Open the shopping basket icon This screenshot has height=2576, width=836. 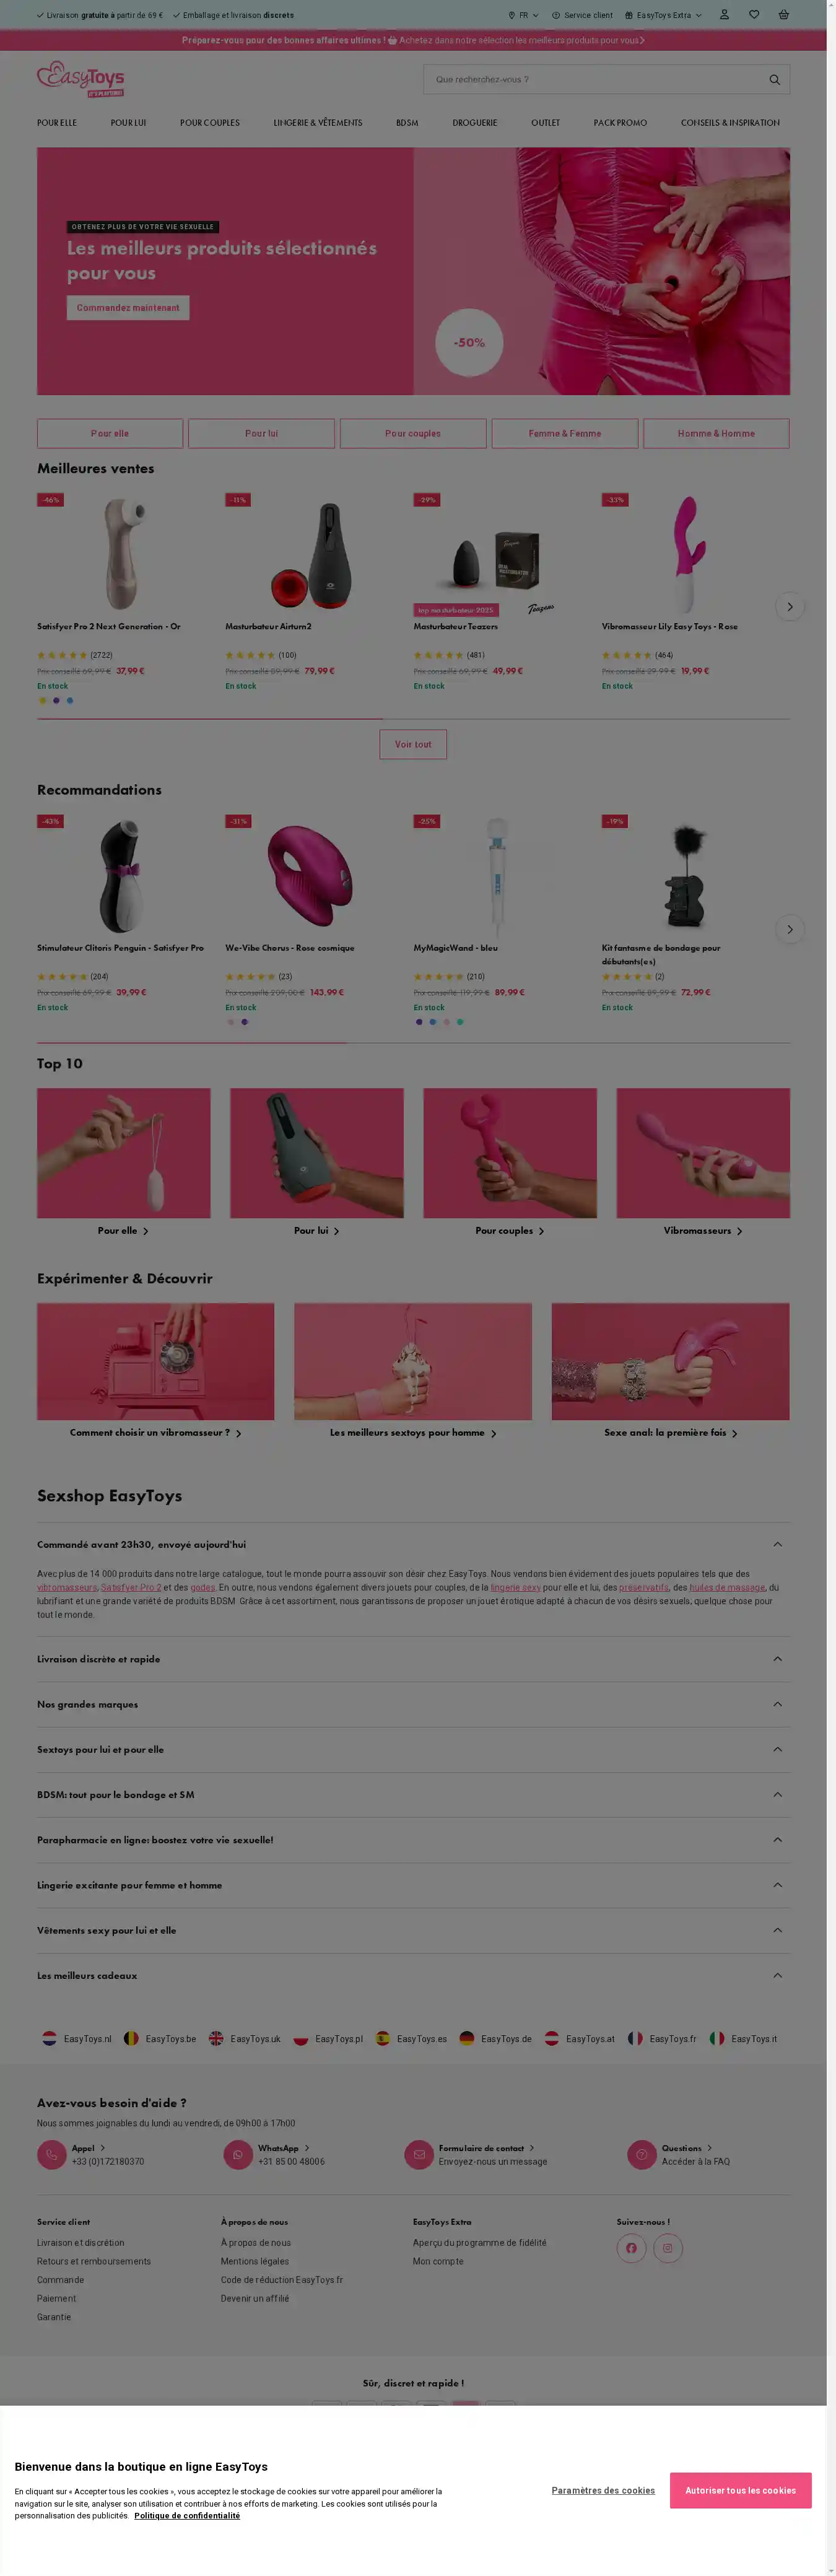coord(783,15)
